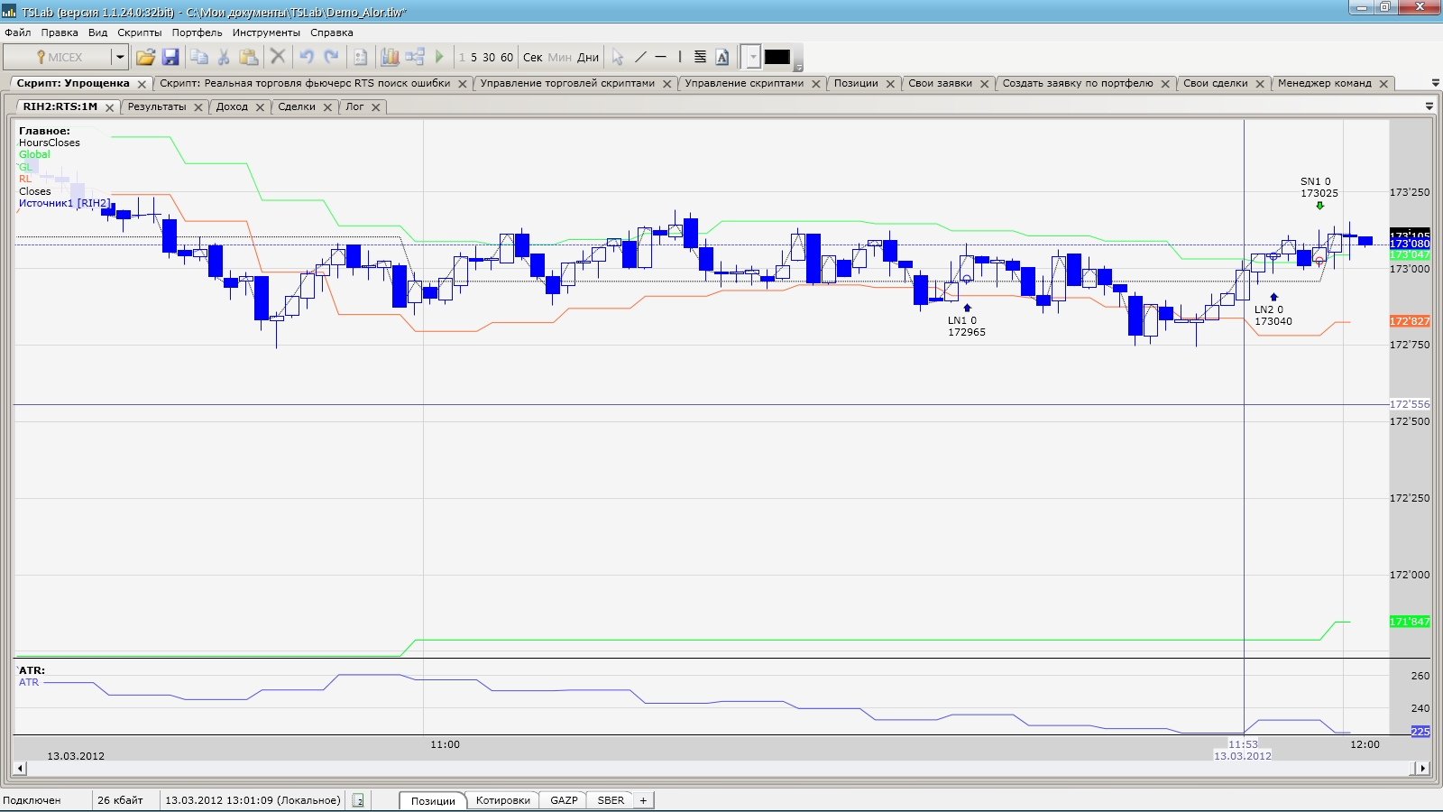Open the line style dropdown
Image resolution: width=1443 pixels, height=812 pixels.
753,57
